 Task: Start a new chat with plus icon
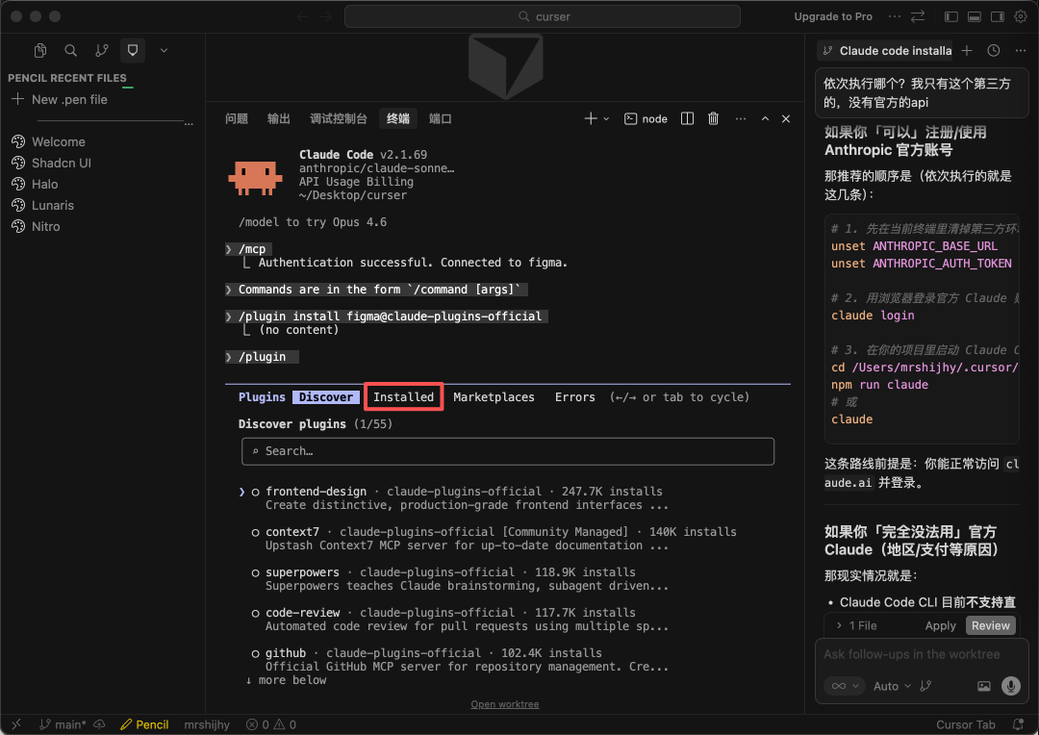(x=967, y=50)
